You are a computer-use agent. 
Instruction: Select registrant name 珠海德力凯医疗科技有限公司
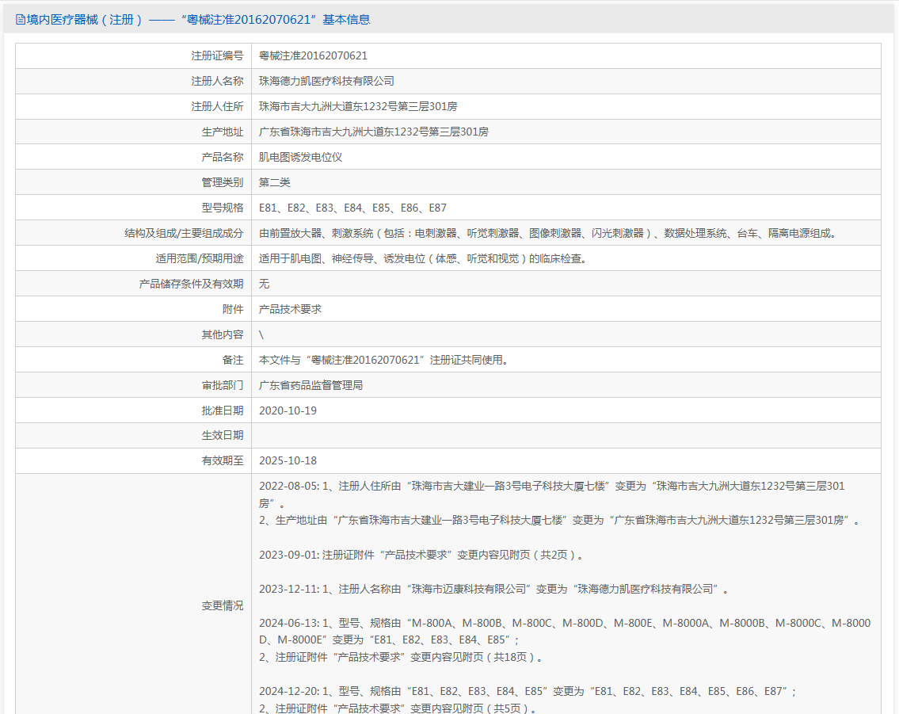click(326, 82)
